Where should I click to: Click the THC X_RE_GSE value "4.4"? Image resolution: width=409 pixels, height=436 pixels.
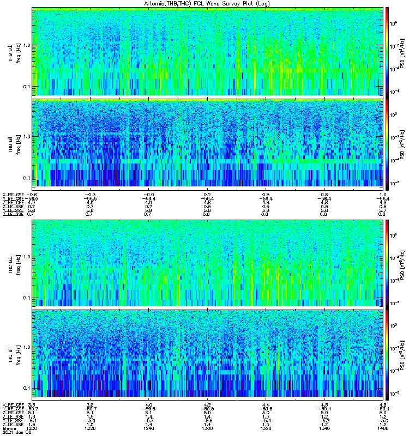(x=266, y=405)
